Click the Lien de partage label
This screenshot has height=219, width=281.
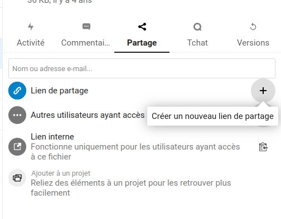pyautogui.click(x=60, y=91)
